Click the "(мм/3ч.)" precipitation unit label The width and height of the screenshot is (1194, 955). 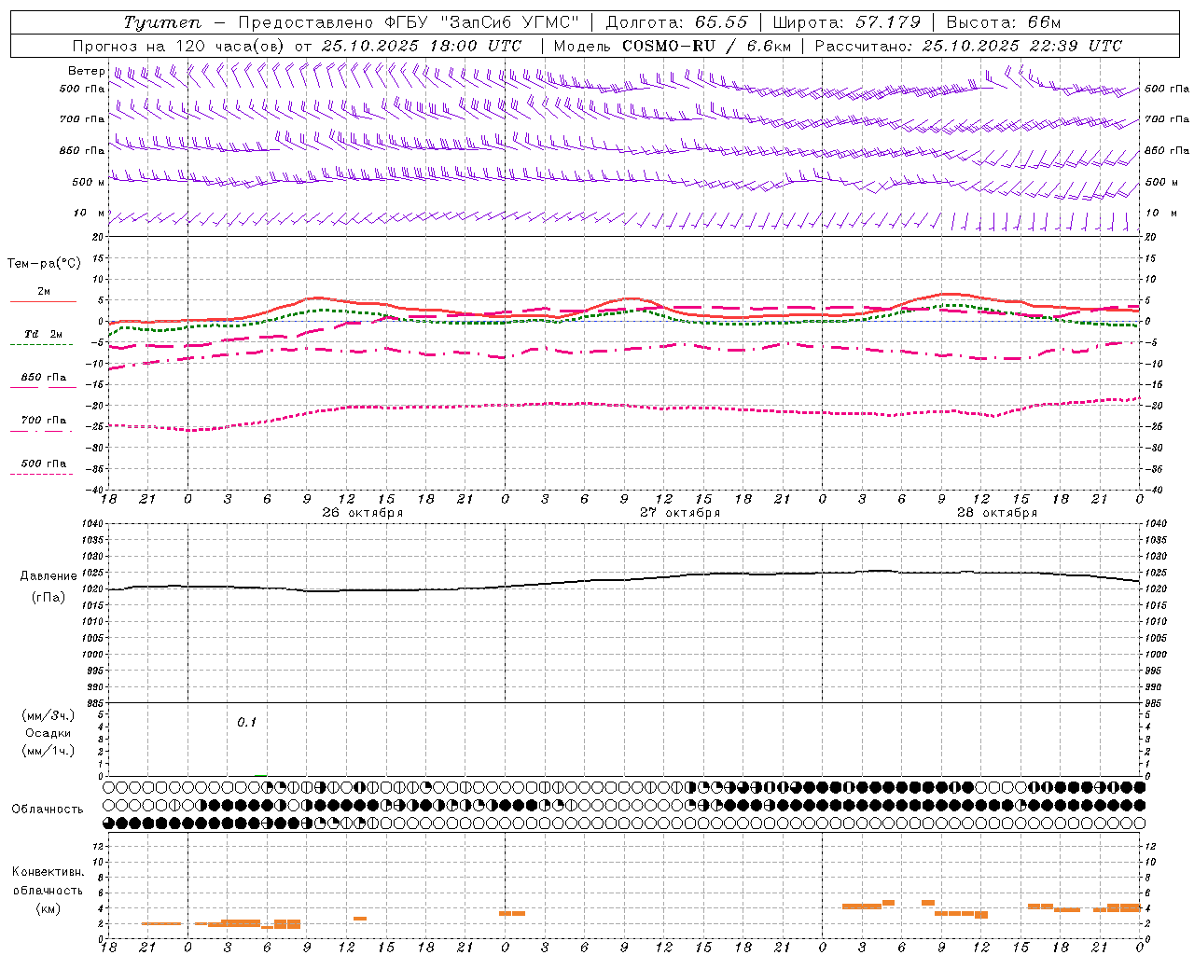tap(49, 715)
